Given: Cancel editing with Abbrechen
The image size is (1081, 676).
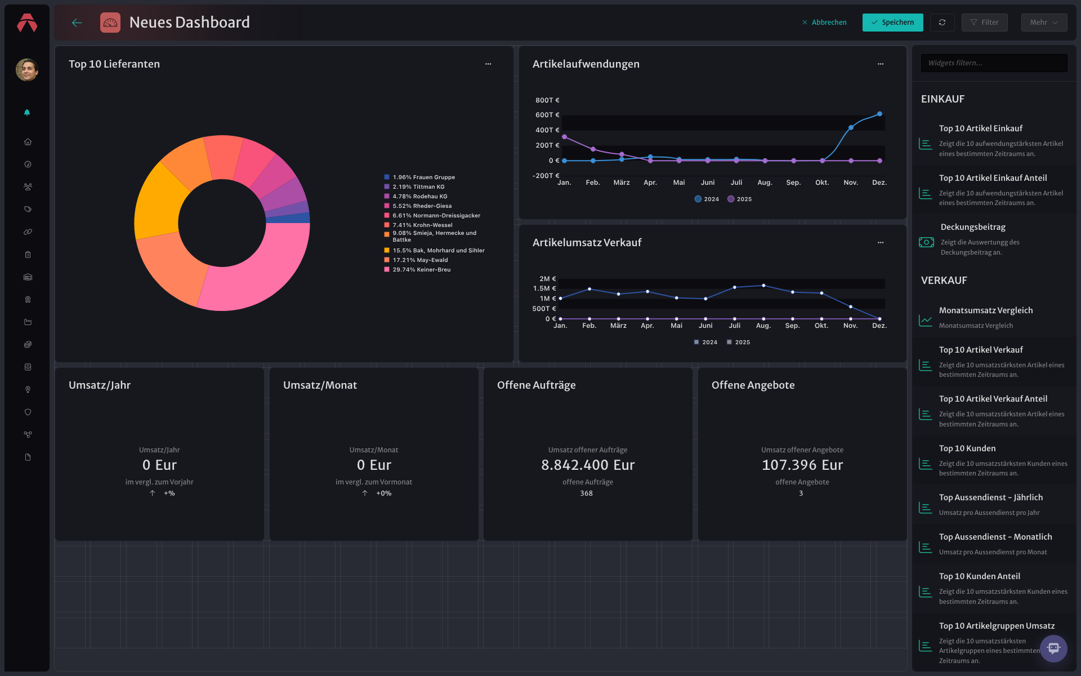Looking at the screenshot, I should pos(824,23).
